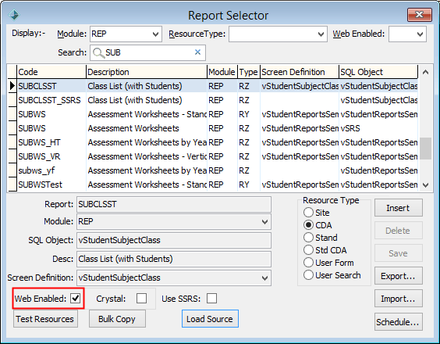
Task: Select the SUBCLSST_SSRS row code
Action: (49, 100)
